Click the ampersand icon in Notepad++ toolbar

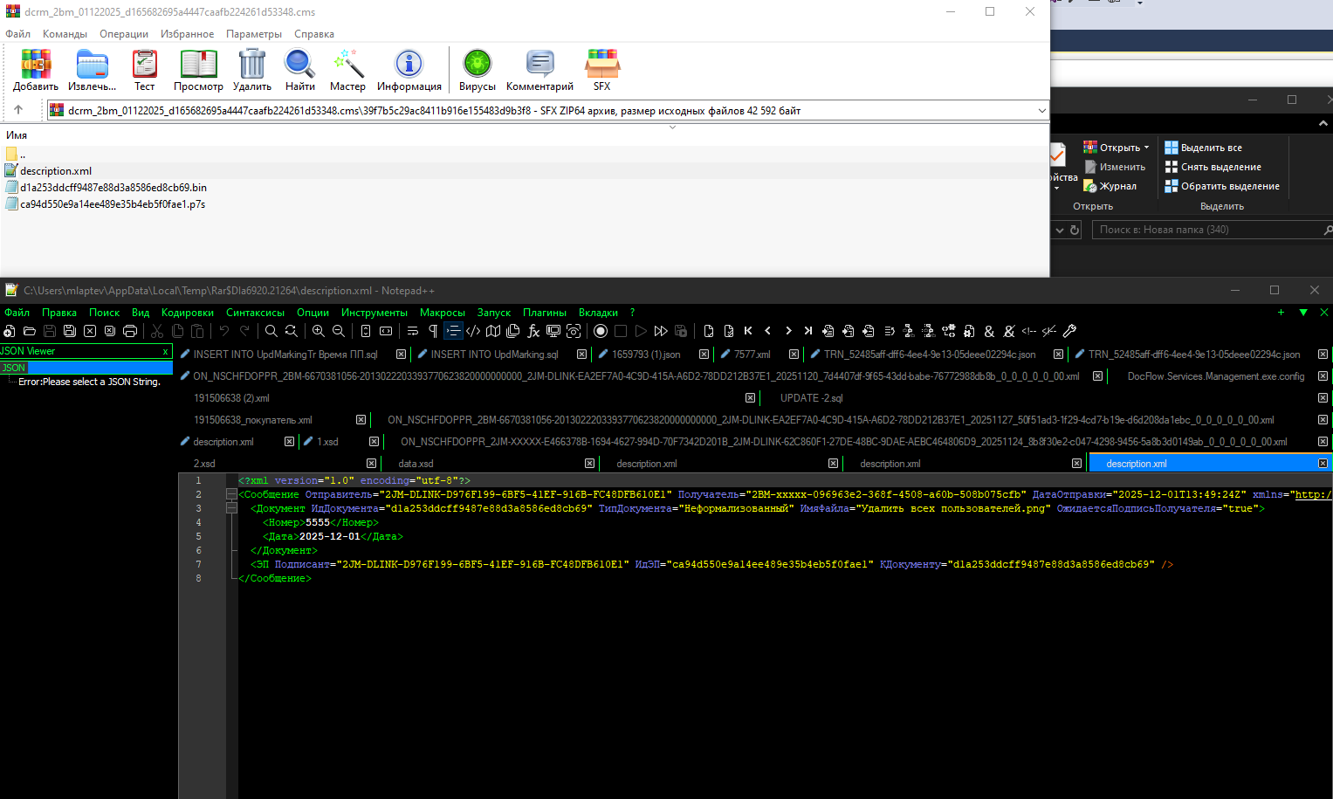click(989, 331)
